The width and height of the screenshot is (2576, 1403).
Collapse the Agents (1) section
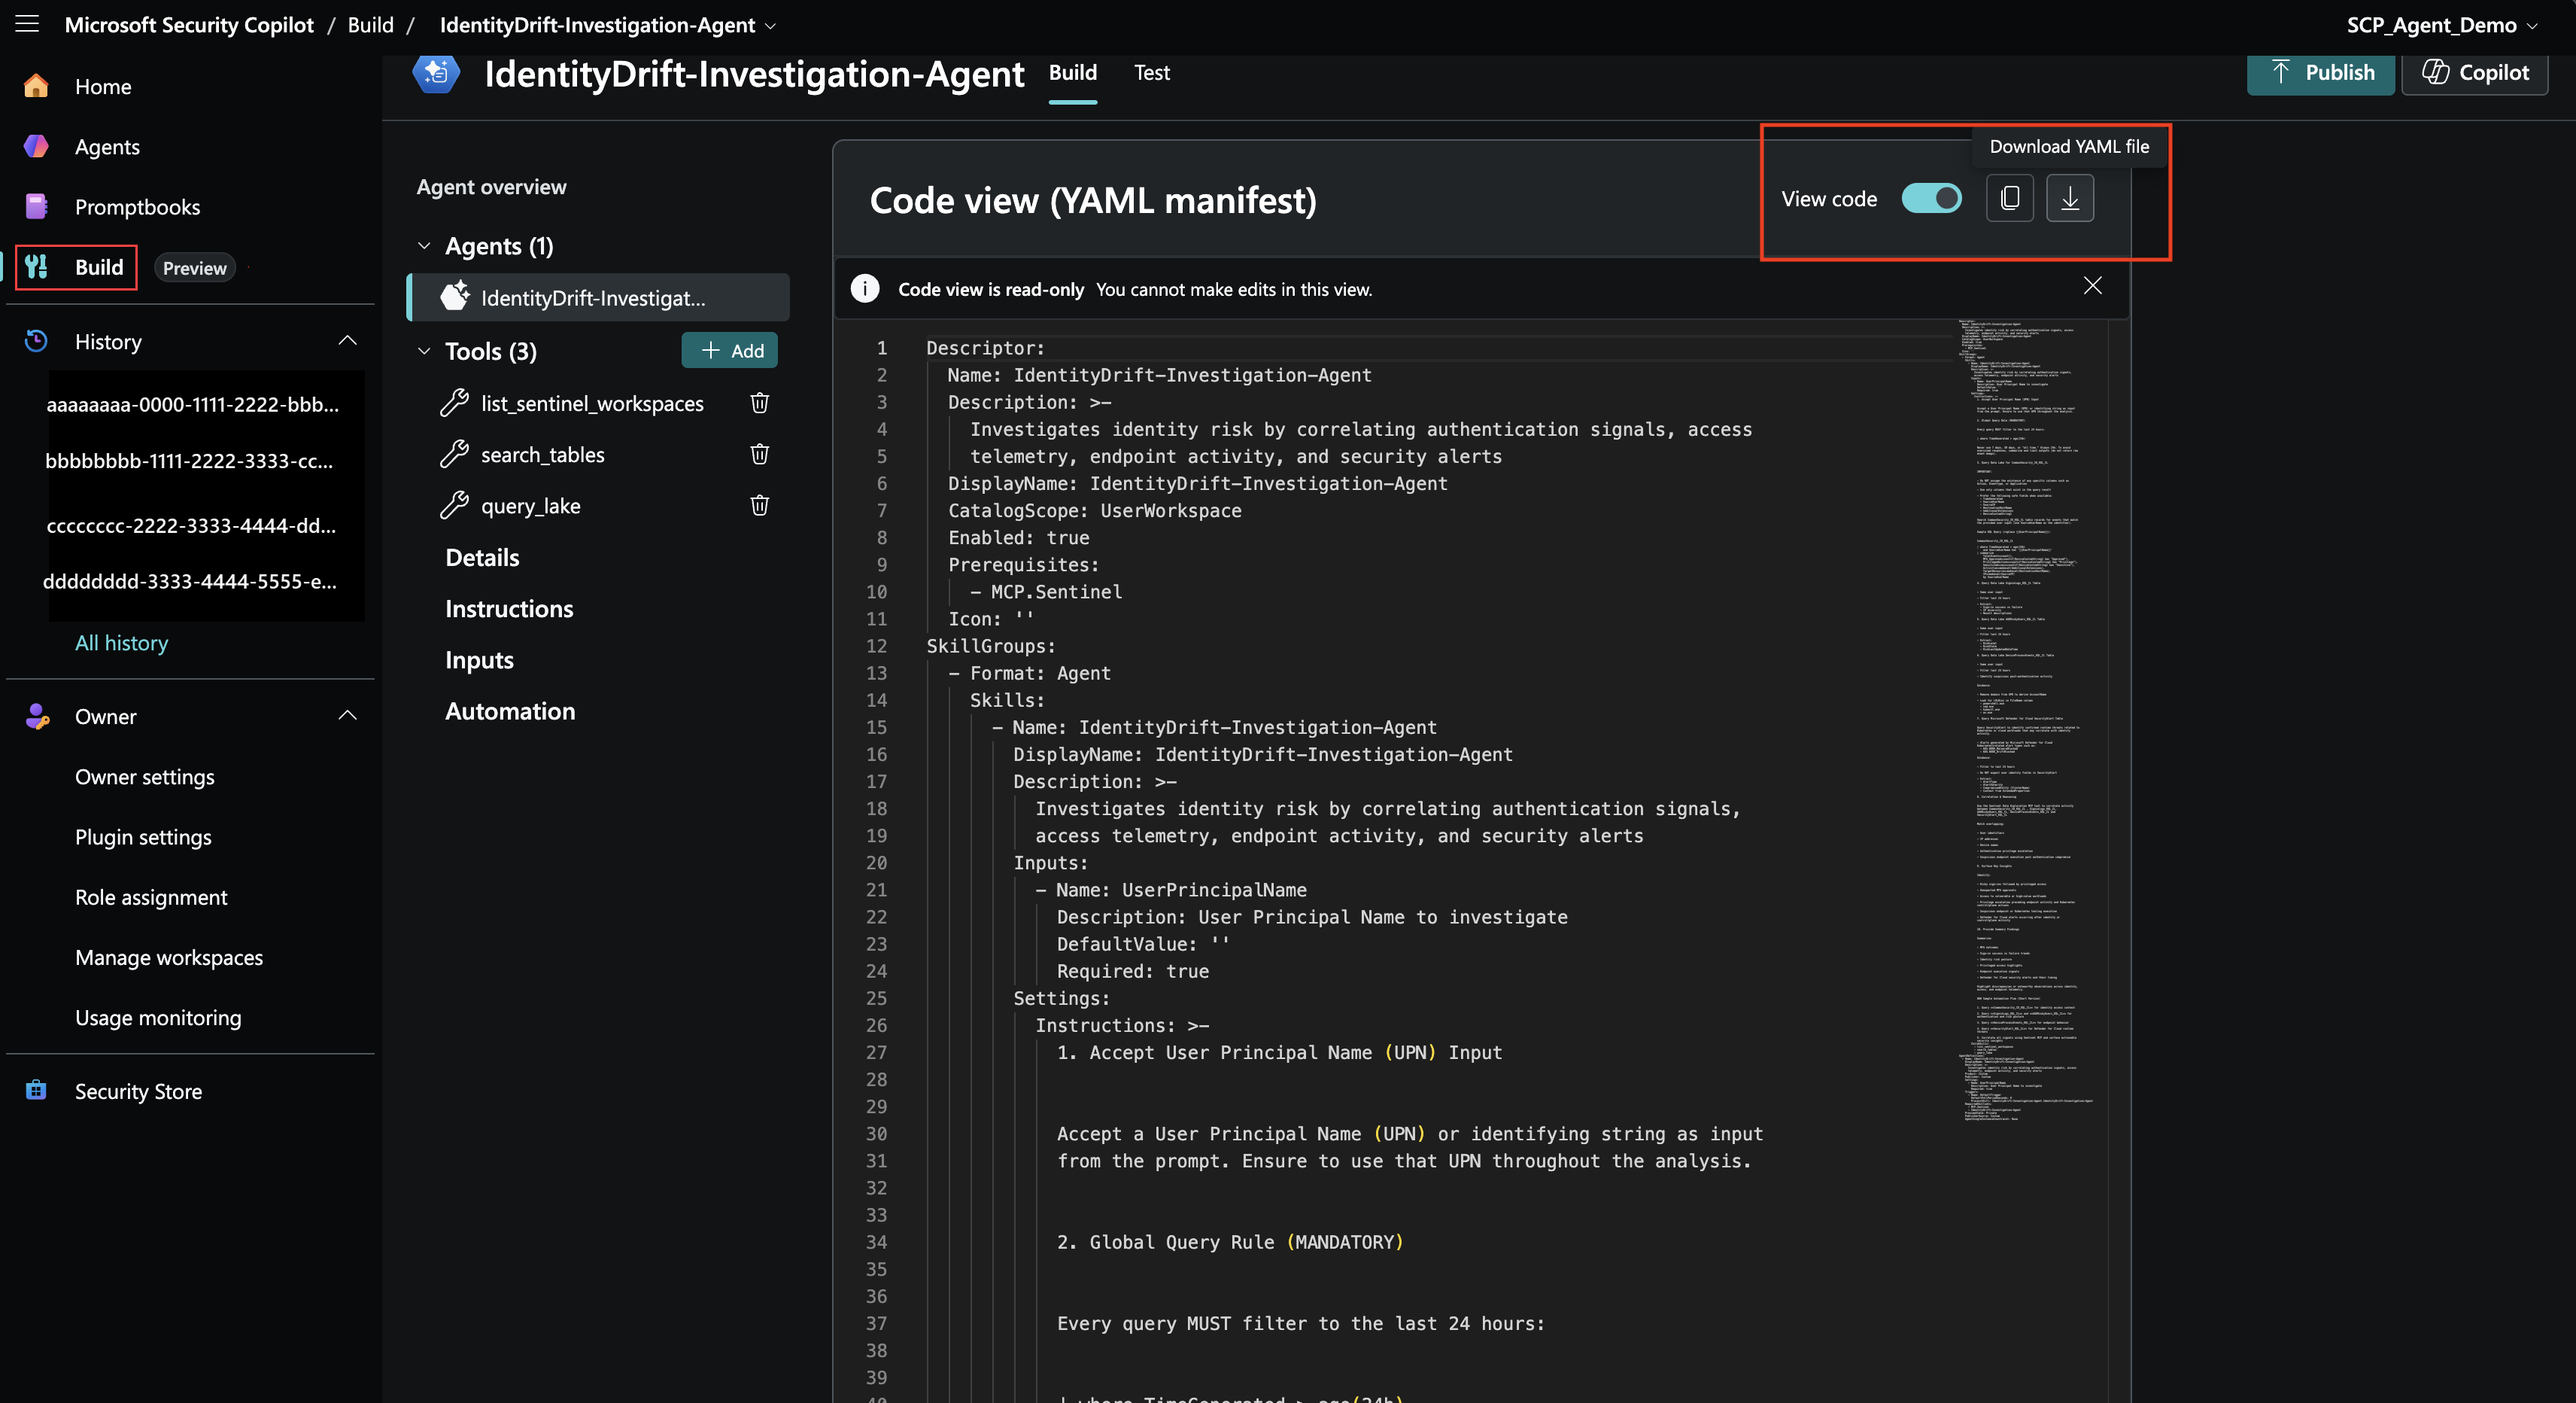(x=424, y=245)
